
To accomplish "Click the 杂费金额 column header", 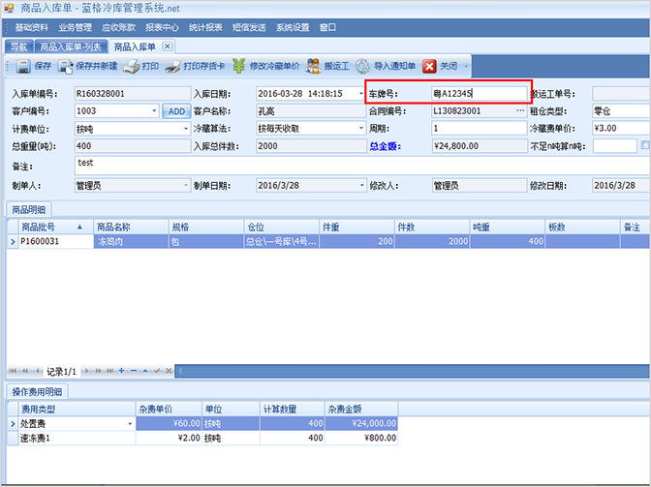I will 361,409.
